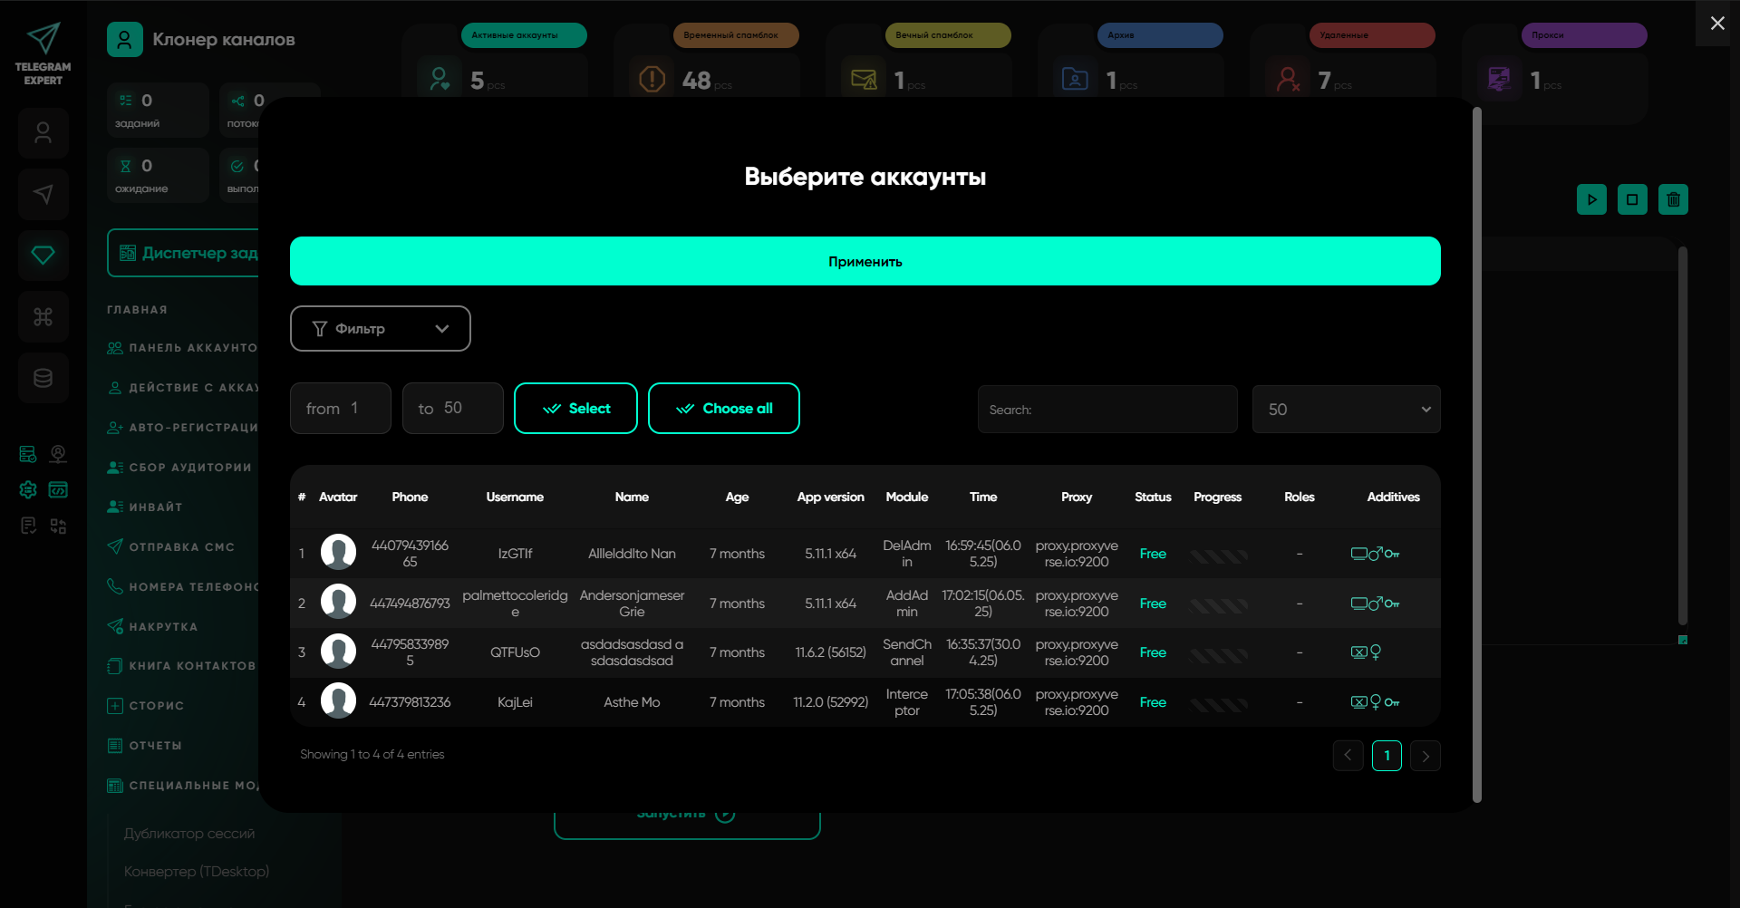
Task: Click avatar of account IzGTIf
Action: tap(338, 553)
